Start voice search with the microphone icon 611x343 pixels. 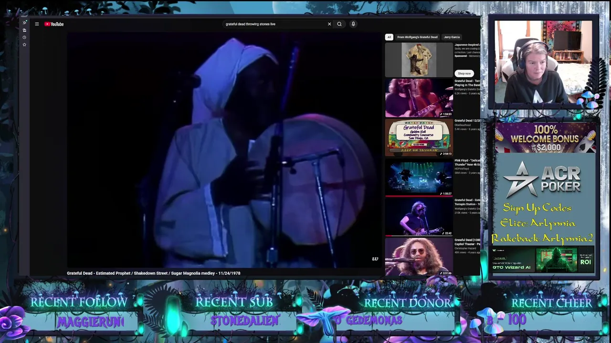[x=353, y=24]
